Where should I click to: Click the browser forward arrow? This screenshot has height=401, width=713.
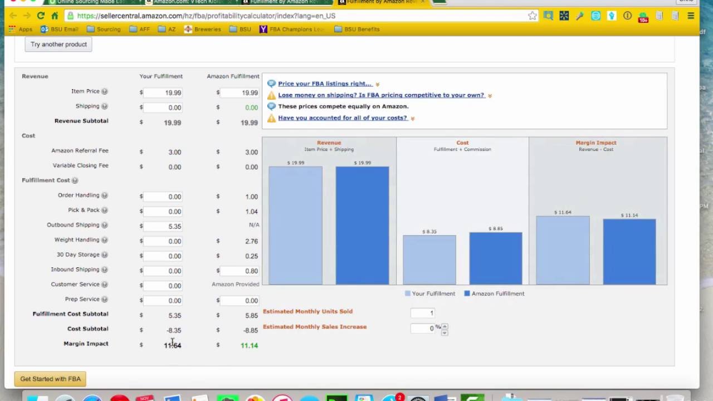pyautogui.click(x=27, y=16)
